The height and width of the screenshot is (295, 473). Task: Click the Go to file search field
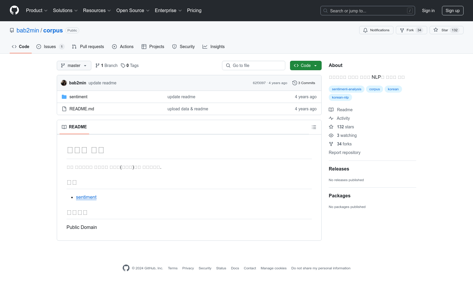(x=254, y=65)
